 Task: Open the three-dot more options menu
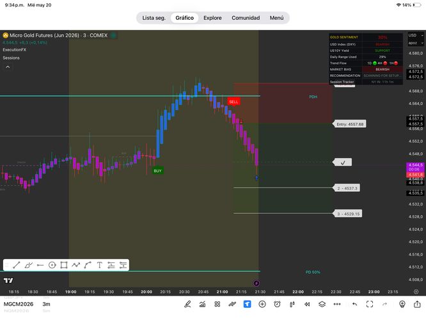pos(337,304)
